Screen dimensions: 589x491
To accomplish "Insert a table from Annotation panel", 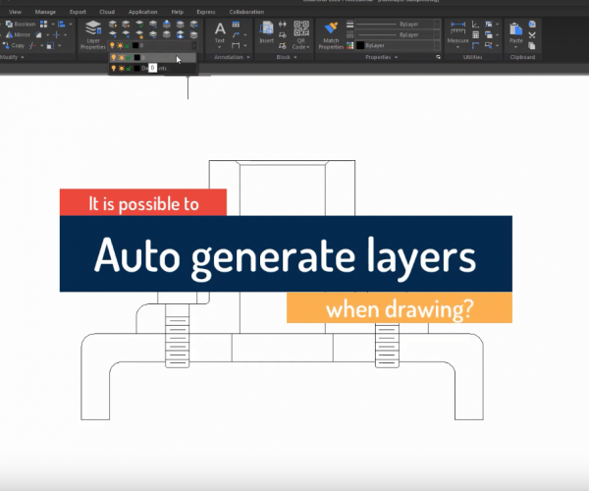I will point(236,25).
